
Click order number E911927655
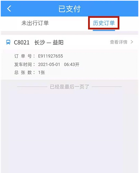pyautogui.click(x=51, y=56)
